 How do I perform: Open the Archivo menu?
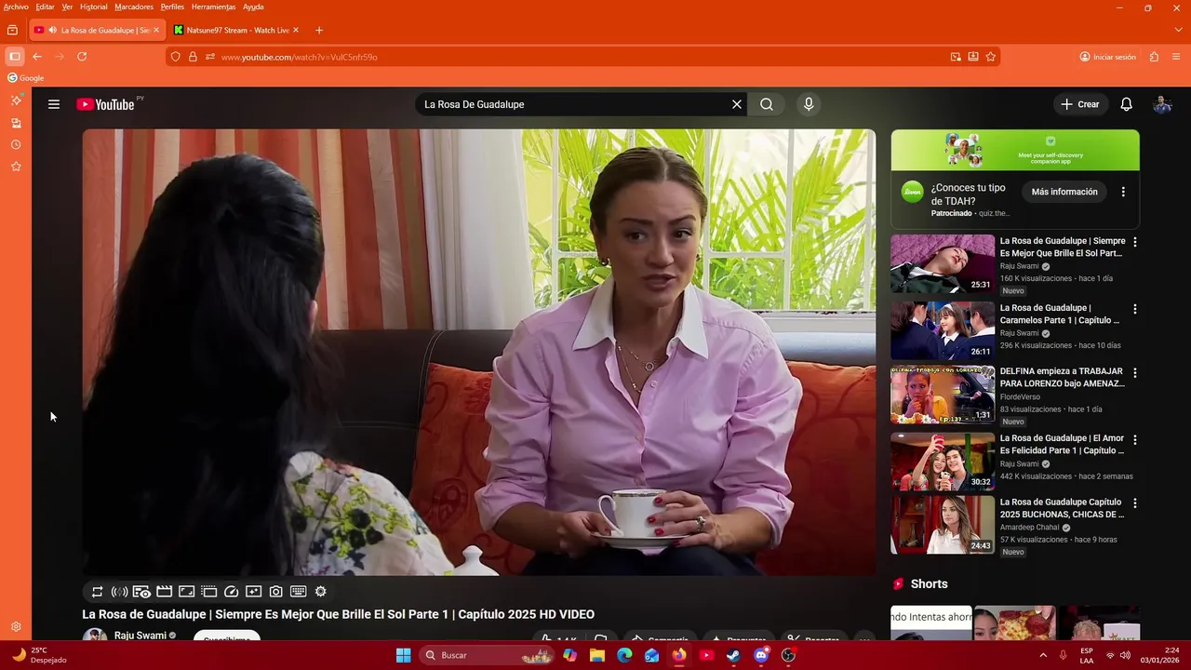point(16,7)
